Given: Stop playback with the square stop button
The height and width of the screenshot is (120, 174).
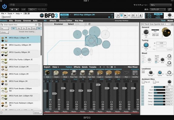Looking at the screenshot, I should pyautogui.click(x=122, y=16).
